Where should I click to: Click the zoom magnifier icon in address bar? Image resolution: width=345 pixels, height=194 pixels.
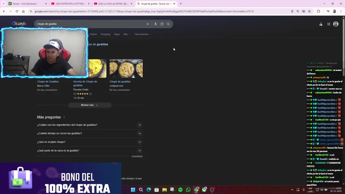click(x=298, y=11)
